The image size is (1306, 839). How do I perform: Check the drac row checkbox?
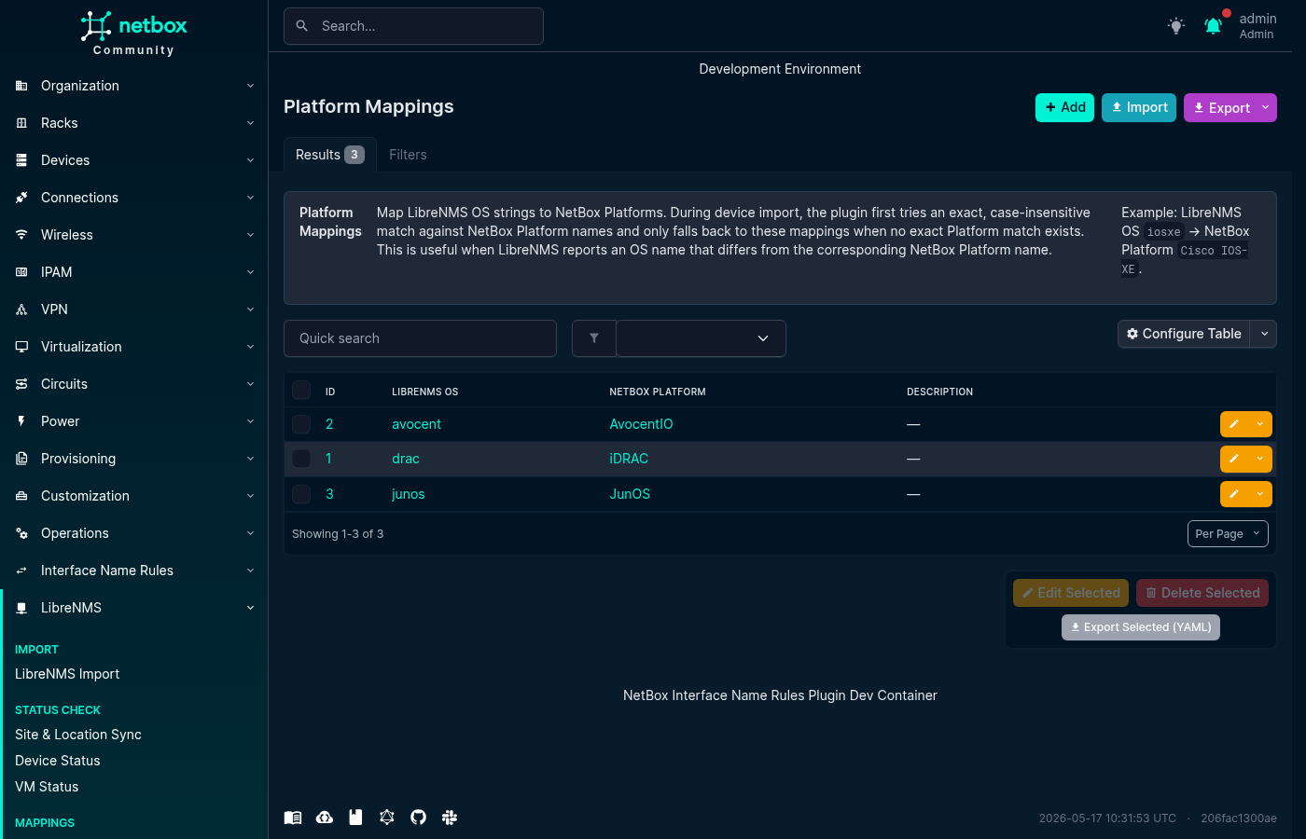point(301,459)
